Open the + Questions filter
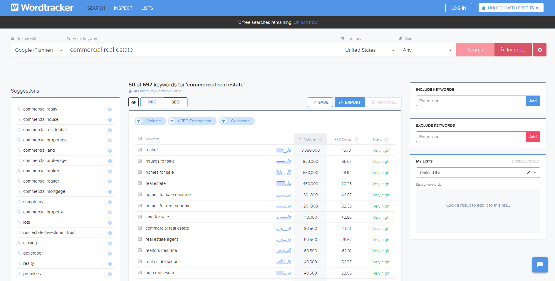The height and width of the screenshot is (281, 555). (x=237, y=121)
